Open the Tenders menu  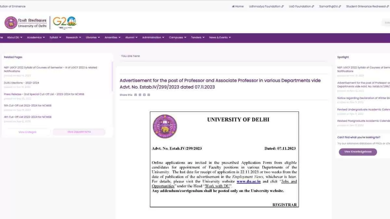(198, 37)
